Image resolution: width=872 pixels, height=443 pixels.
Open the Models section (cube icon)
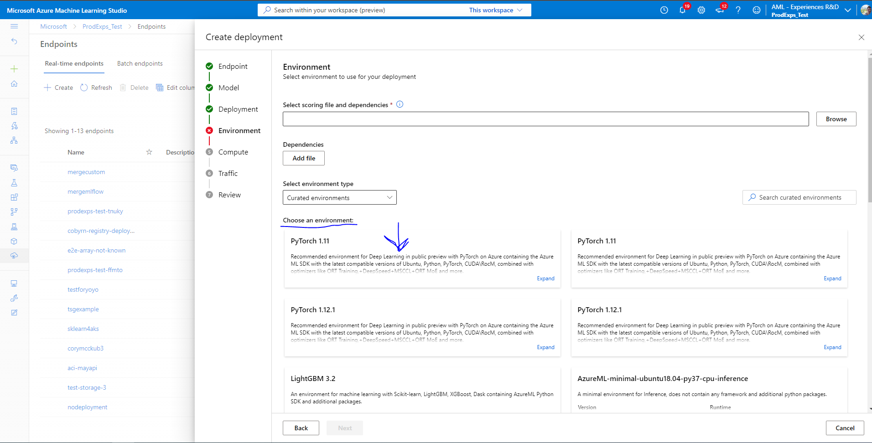14,241
